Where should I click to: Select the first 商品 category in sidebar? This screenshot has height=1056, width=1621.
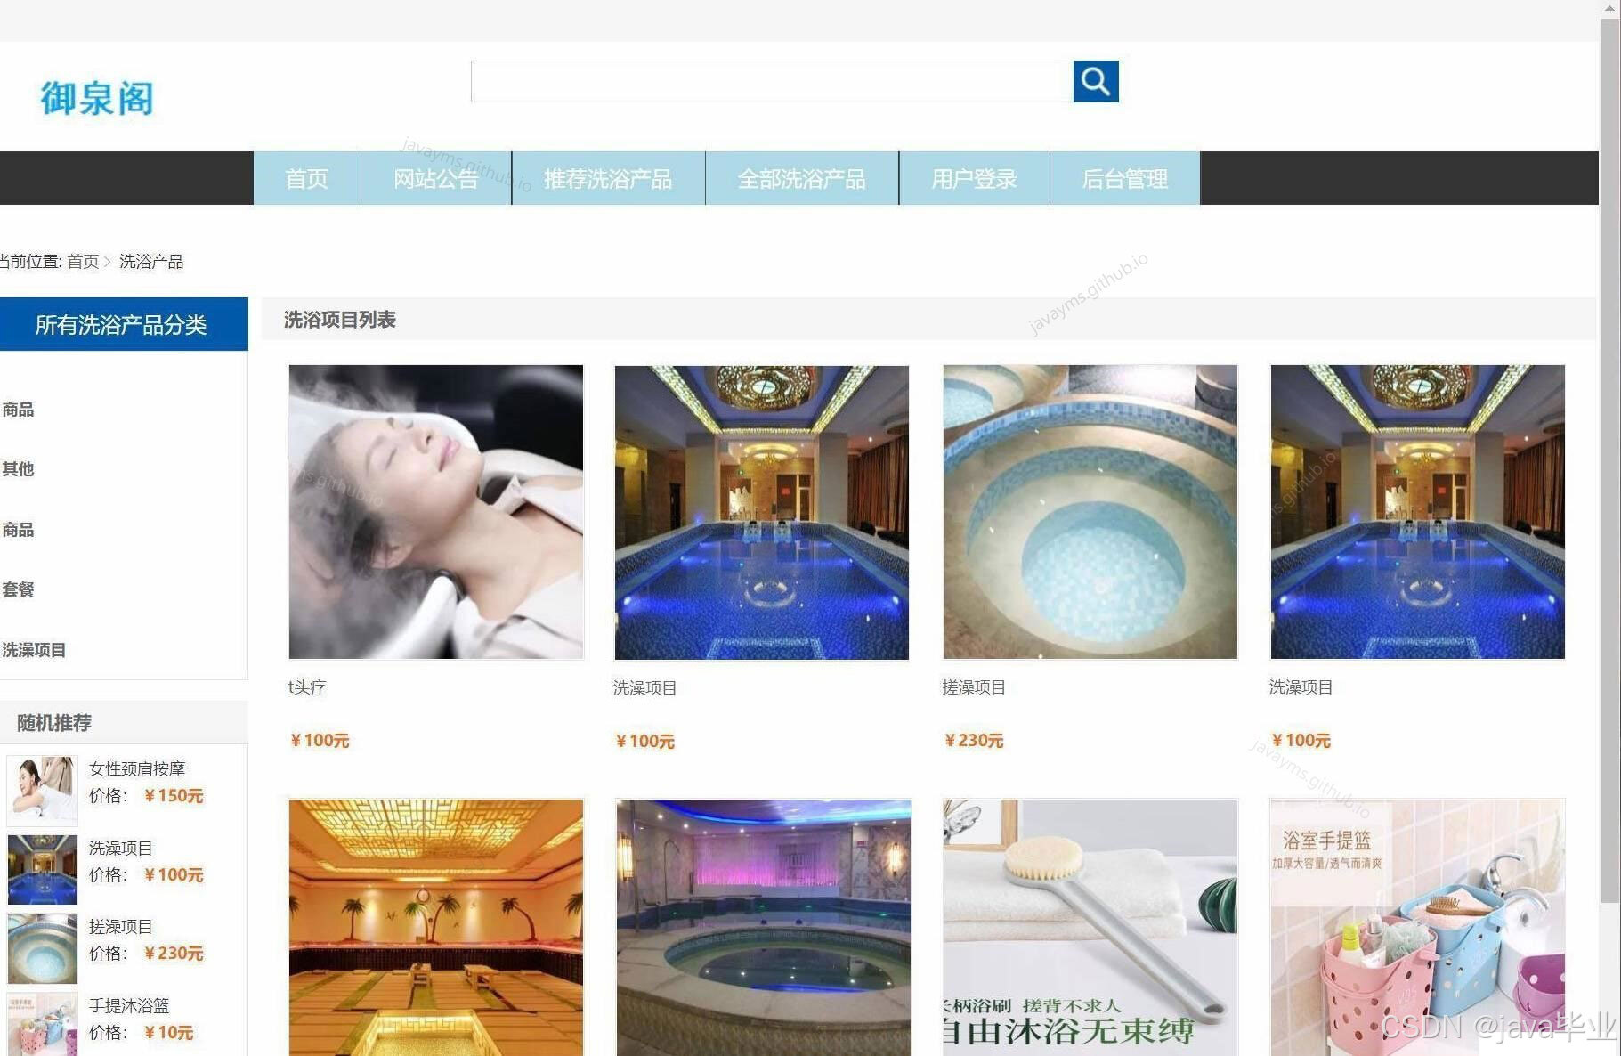click(18, 410)
